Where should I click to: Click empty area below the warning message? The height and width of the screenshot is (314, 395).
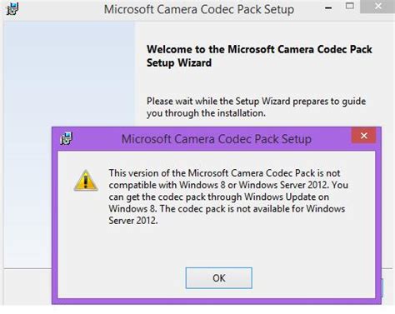point(216,246)
